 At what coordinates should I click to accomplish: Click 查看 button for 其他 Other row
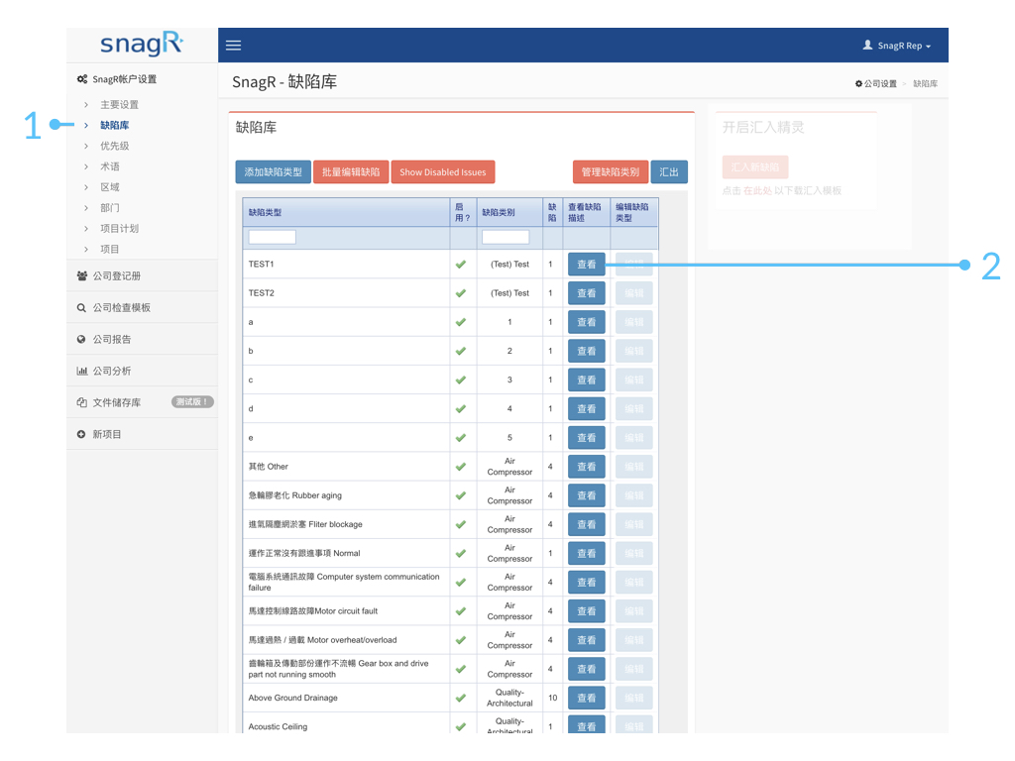587,467
